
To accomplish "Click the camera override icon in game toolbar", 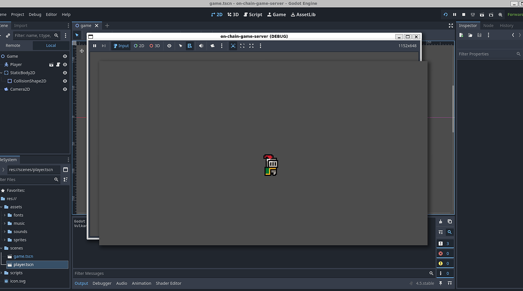I will coord(212,46).
